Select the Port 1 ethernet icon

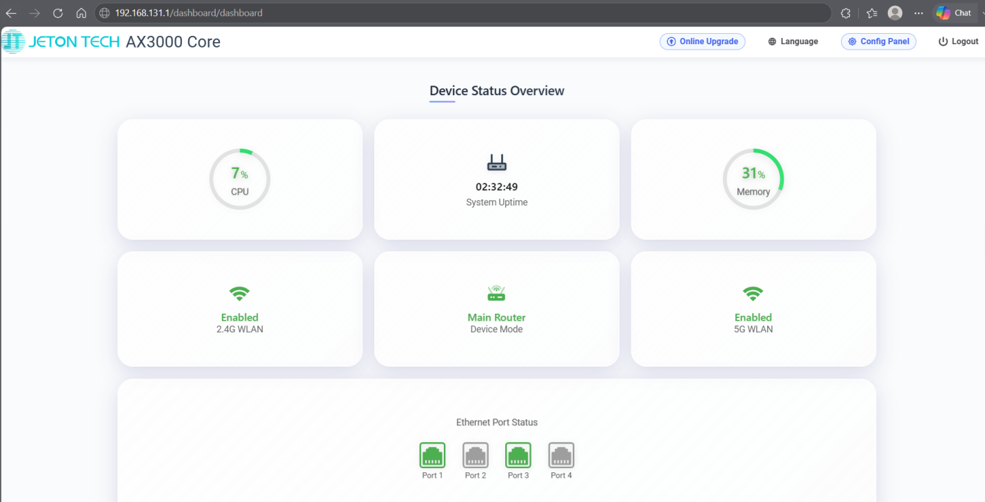click(x=432, y=456)
